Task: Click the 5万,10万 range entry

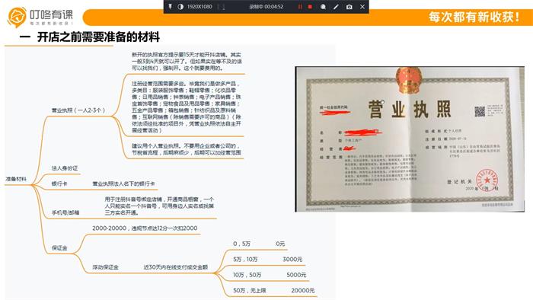Action: click(245, 259)
